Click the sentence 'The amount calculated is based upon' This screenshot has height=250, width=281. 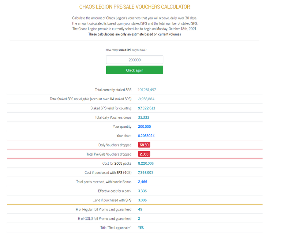(135, 23)
